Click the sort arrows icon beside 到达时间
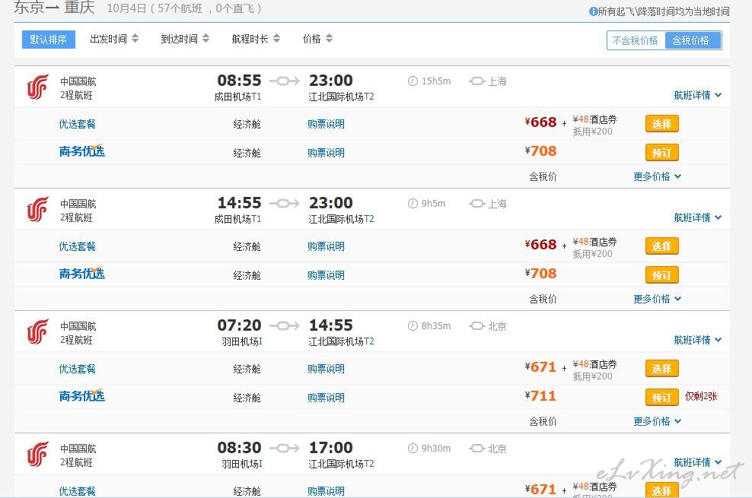The height and width of the screenshot is (498, 752). click(x=206, y=38)
